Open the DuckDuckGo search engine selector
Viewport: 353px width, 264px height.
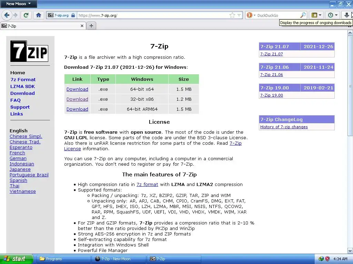click(x=251, y=15)
